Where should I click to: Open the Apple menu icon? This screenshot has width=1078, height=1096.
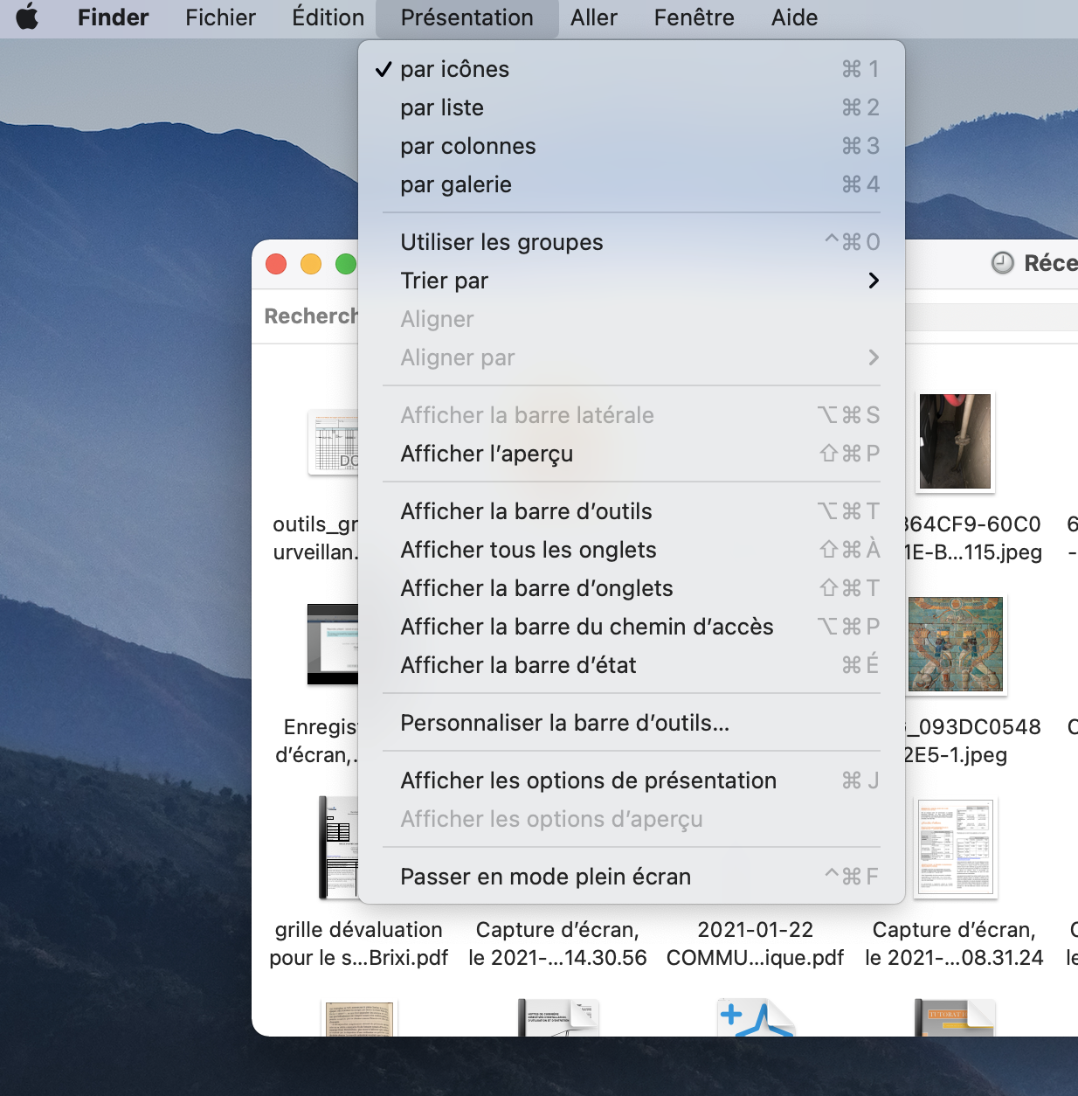click(x=28, y=17)
